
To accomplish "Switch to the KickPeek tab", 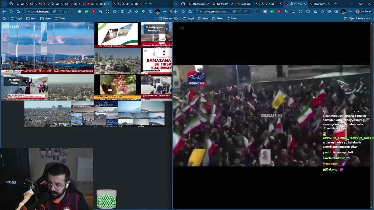I will 247,4.
